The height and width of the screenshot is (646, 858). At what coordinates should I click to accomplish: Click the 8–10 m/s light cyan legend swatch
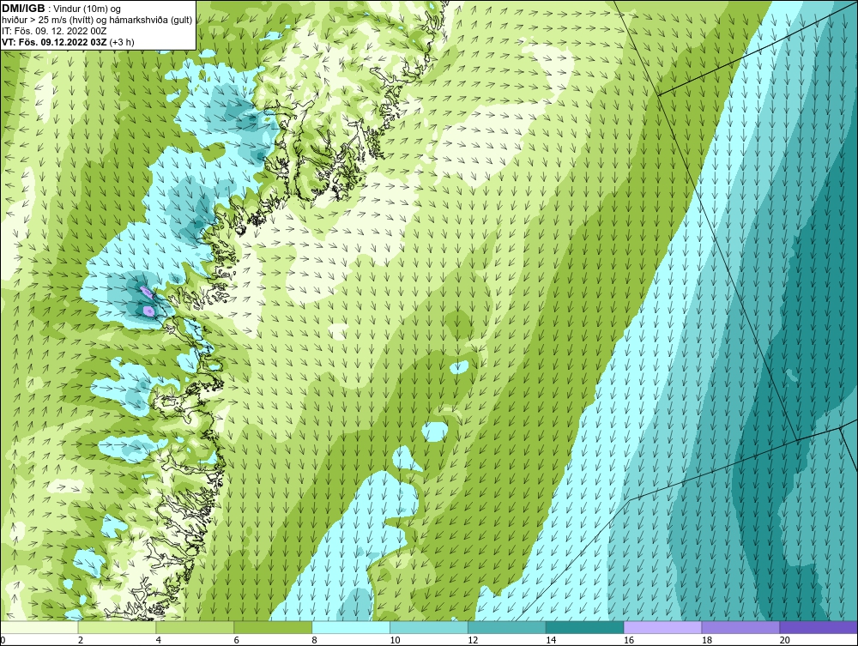[351, 627]
